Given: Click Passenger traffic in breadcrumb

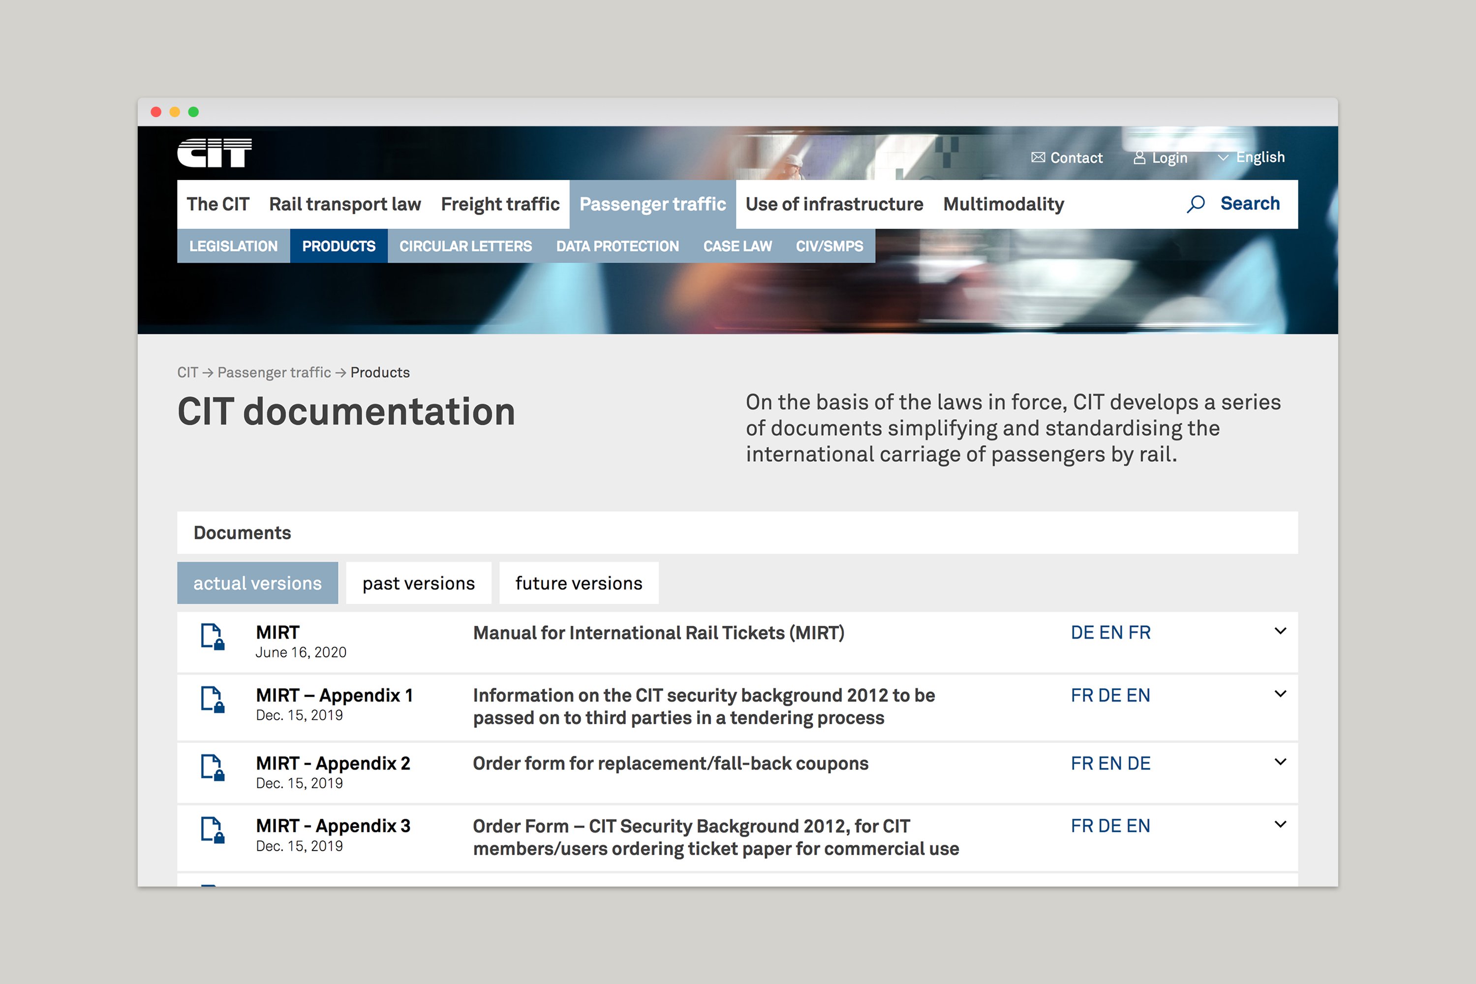Looking at the screenshot, I should click(274, 372).
